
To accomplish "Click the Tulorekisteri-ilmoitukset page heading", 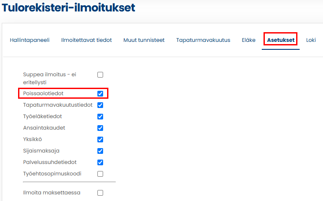I will pyautogui.click(x=68, y=7).
